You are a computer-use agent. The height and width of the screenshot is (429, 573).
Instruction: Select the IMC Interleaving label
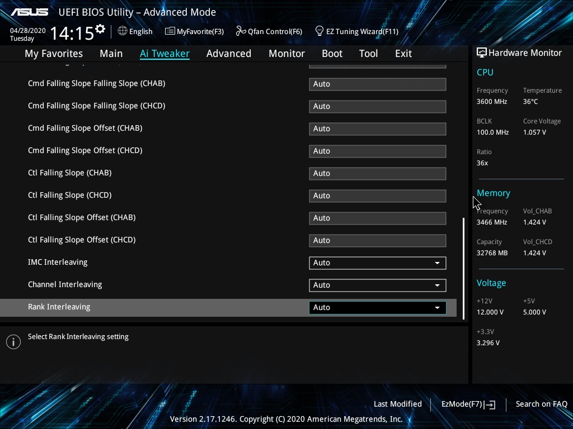[58, 263]
